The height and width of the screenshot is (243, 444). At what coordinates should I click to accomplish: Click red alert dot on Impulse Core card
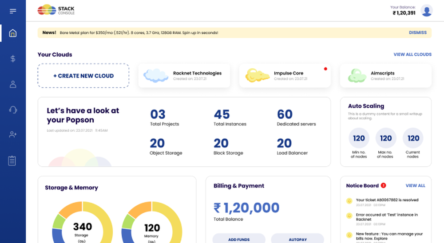click(x=325, y=69)
